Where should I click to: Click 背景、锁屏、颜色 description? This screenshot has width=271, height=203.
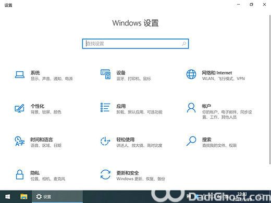[x=46, y=112]
